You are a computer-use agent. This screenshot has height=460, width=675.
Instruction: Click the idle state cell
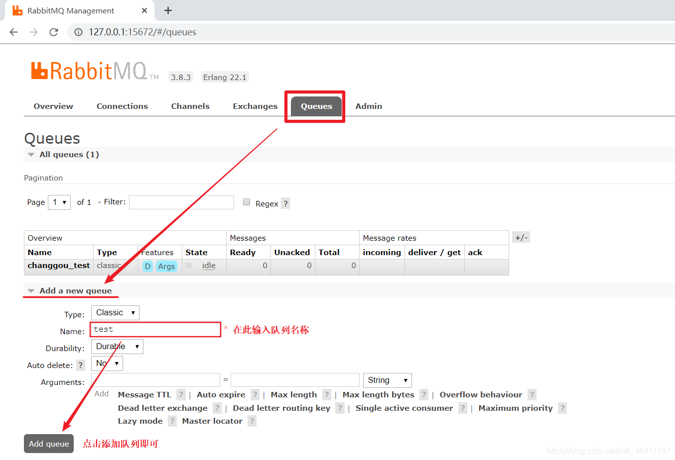coord(209,266)
